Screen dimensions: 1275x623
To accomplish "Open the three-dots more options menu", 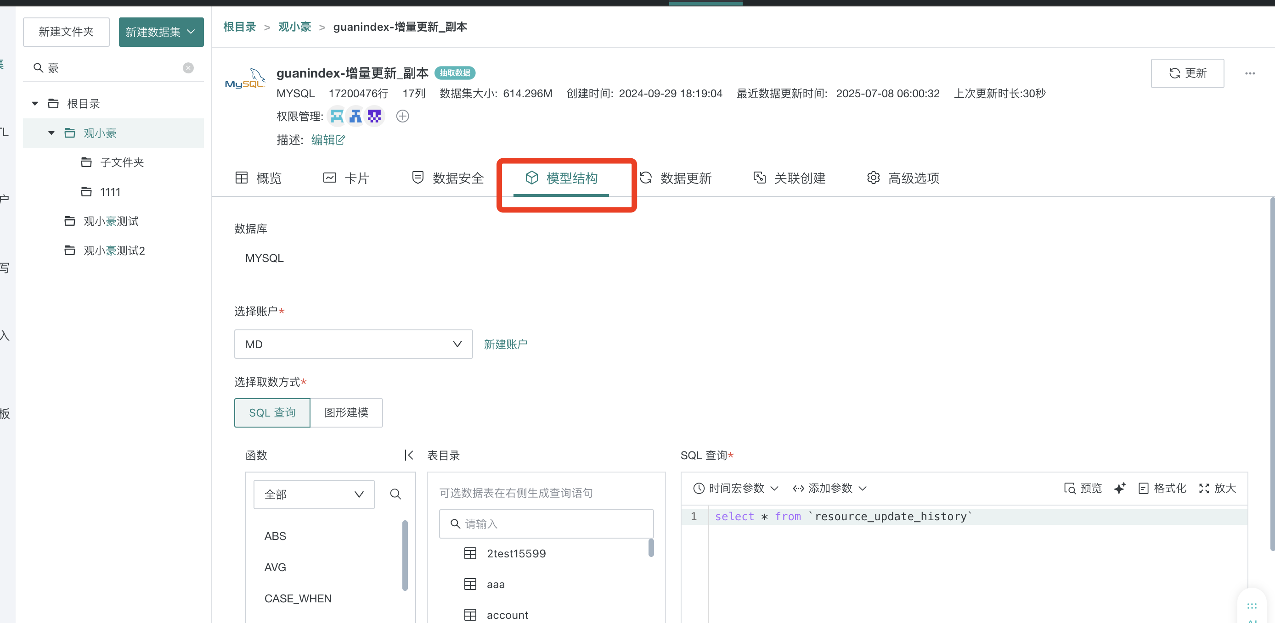I will (x=1250, y=73).
